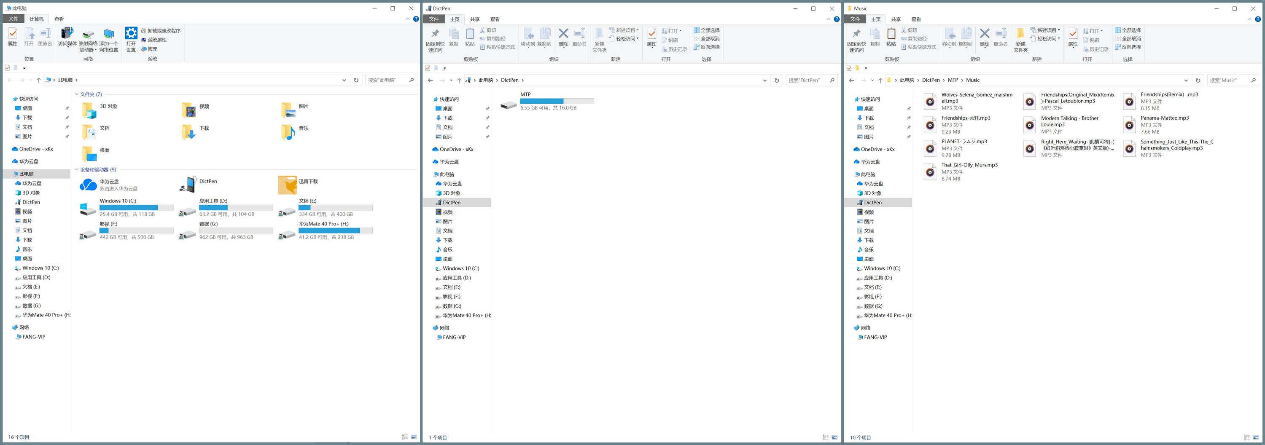Click 全部取消 in Music window ribbon
Screen dimensions: 1265x445
coord(1128,39)
